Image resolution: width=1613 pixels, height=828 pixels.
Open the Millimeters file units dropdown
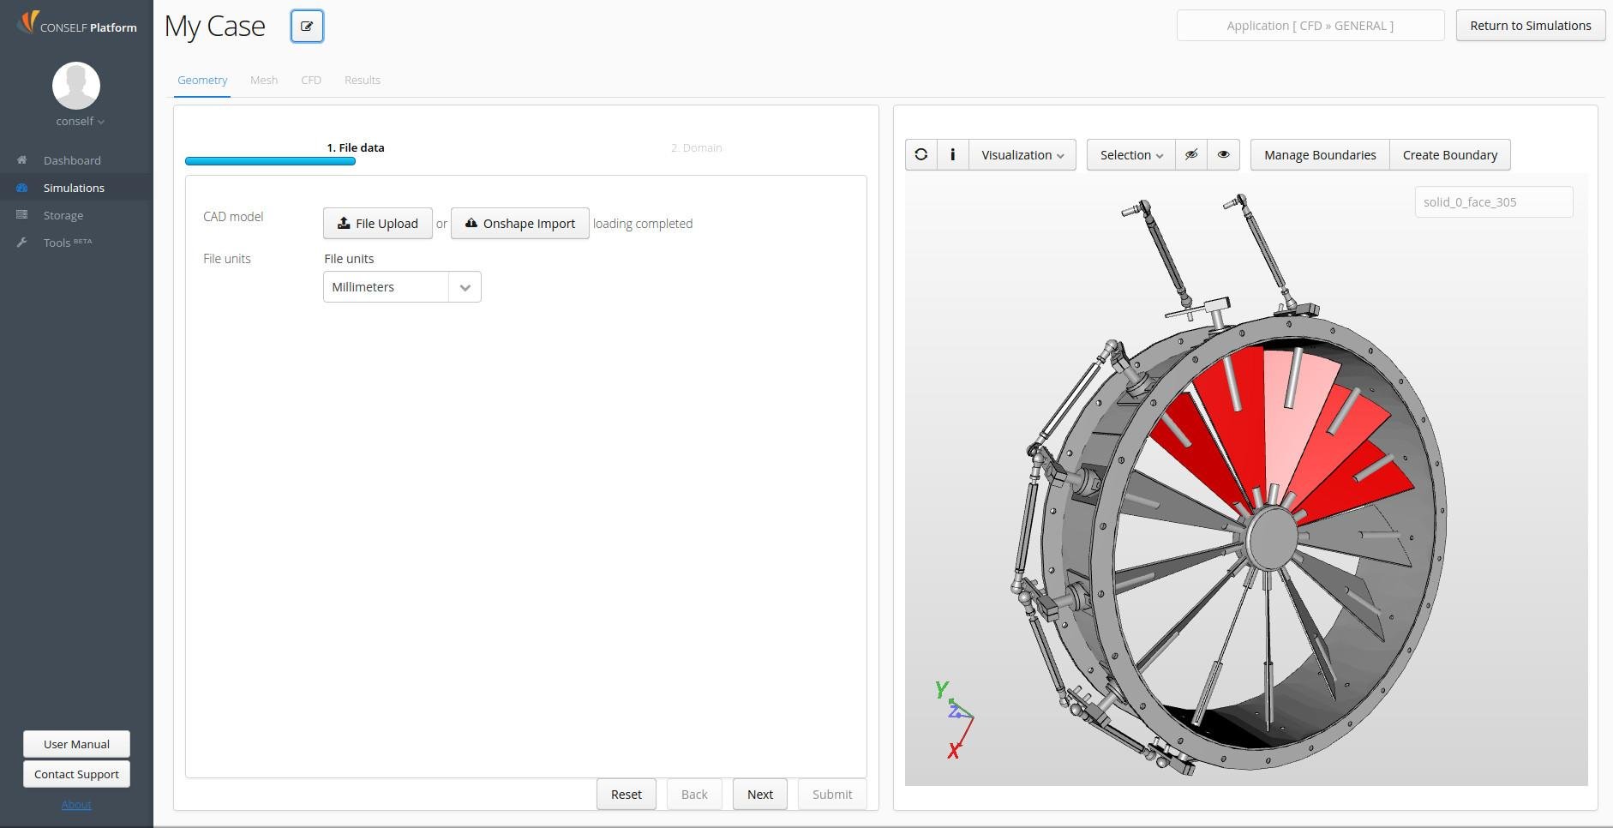click(401, 287)
